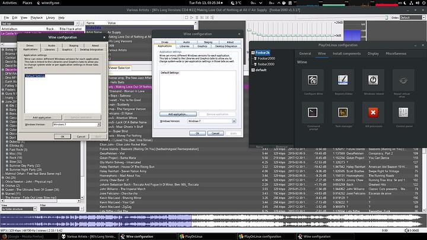This screenshot has height=240, width=427.
Task: Select the lowercase foobar2000 shortcut entry
Action: [266, 64]
